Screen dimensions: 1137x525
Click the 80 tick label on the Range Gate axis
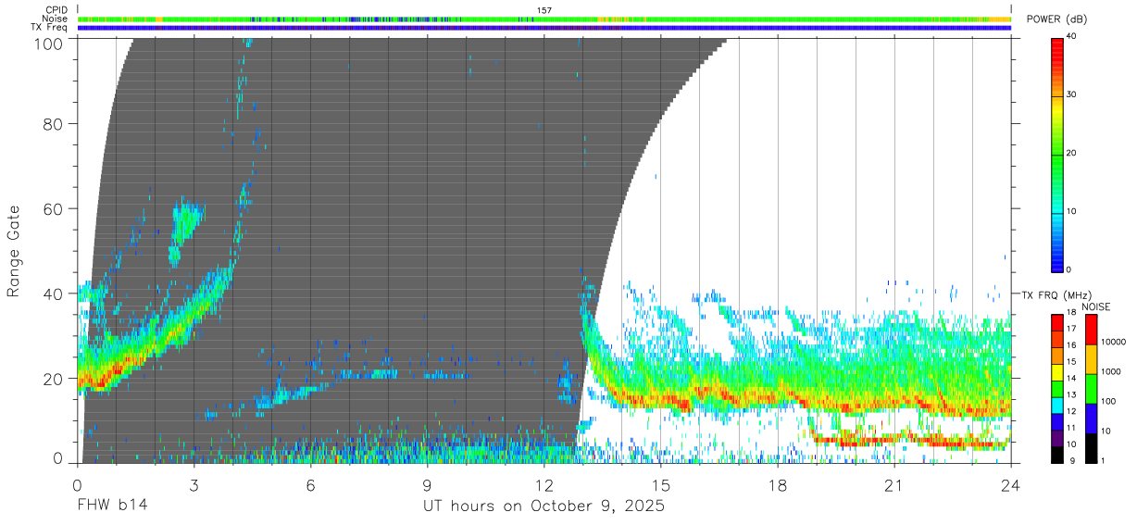pos(54,123)
